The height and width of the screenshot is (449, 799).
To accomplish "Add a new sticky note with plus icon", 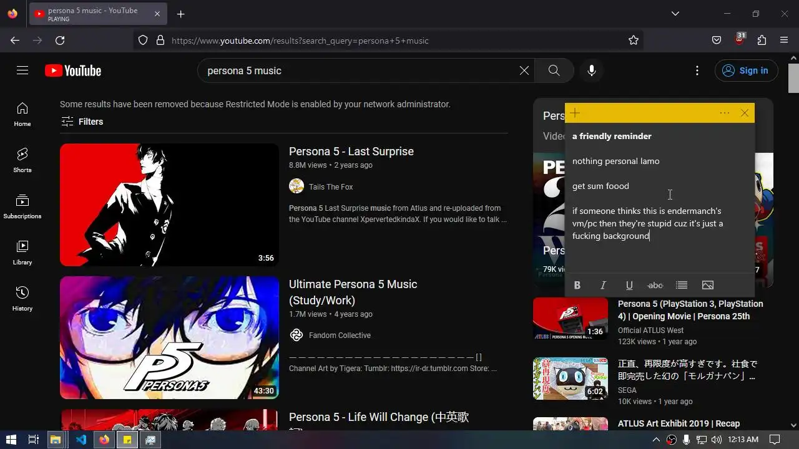I will click(x=575, y=113).
